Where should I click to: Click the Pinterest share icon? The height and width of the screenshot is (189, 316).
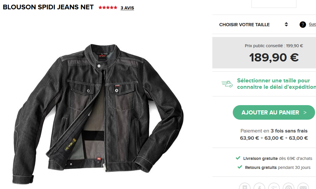(x=289, y=186)
